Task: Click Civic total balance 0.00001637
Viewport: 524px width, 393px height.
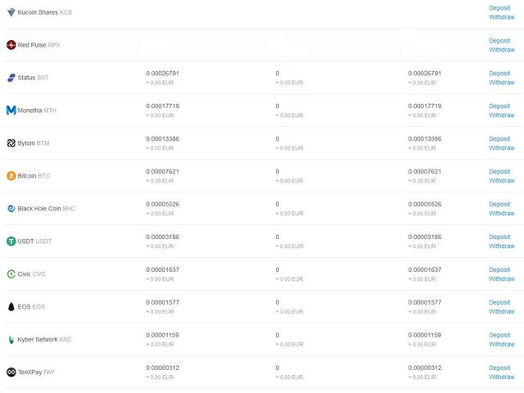Action: (425, 270)
